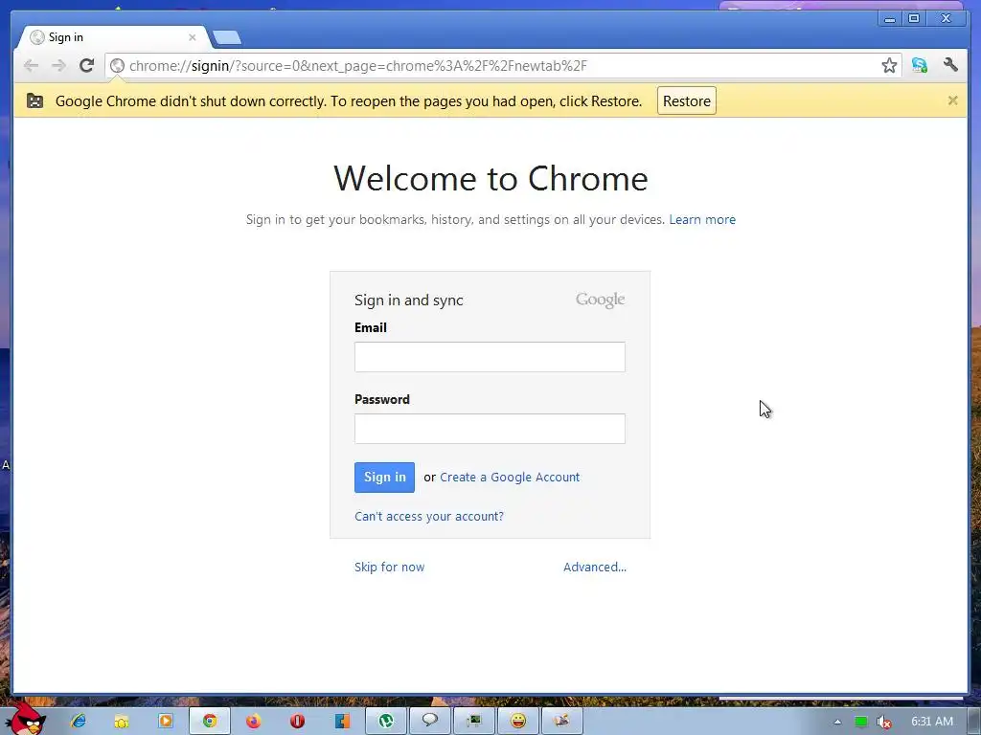This screenshot has height=735, width=981.
Task: Click into the Password field
Action: 490,429
